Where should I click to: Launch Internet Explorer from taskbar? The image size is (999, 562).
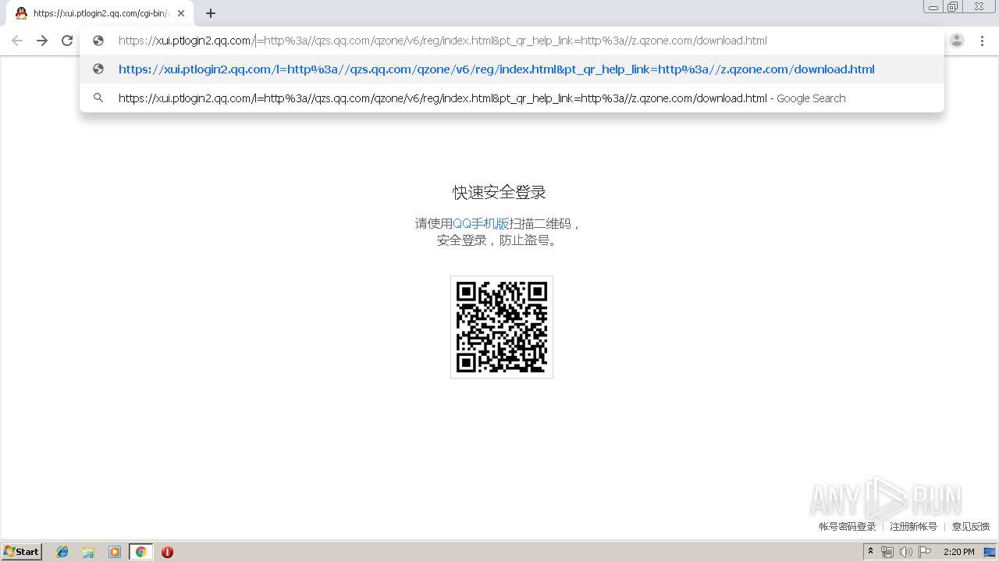pos(62,552)
